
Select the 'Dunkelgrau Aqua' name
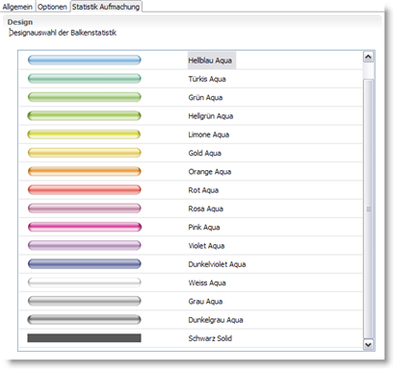[216, 320]
